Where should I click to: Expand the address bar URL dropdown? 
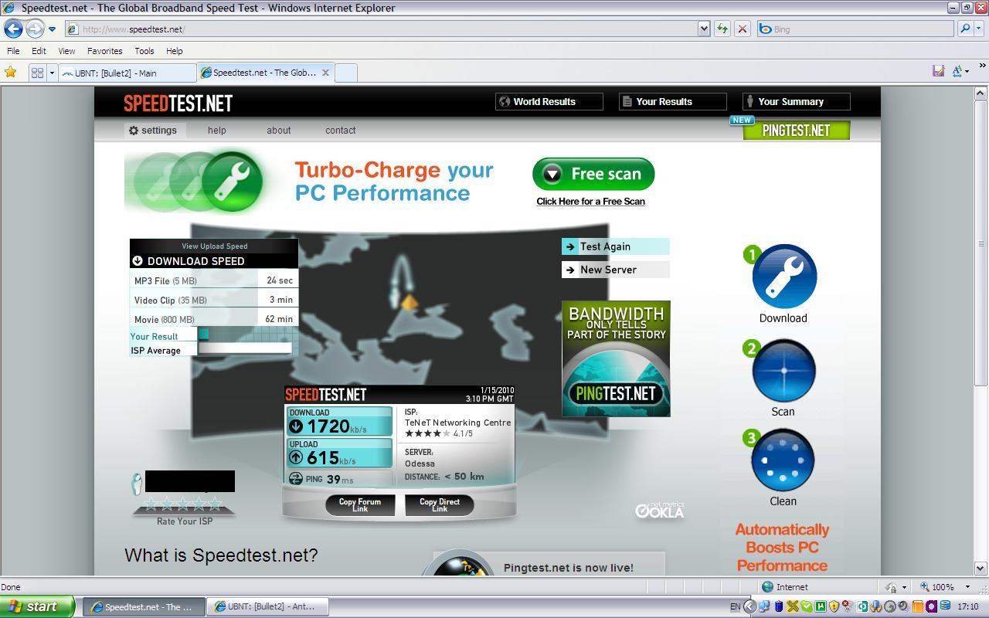click(704, 29)
